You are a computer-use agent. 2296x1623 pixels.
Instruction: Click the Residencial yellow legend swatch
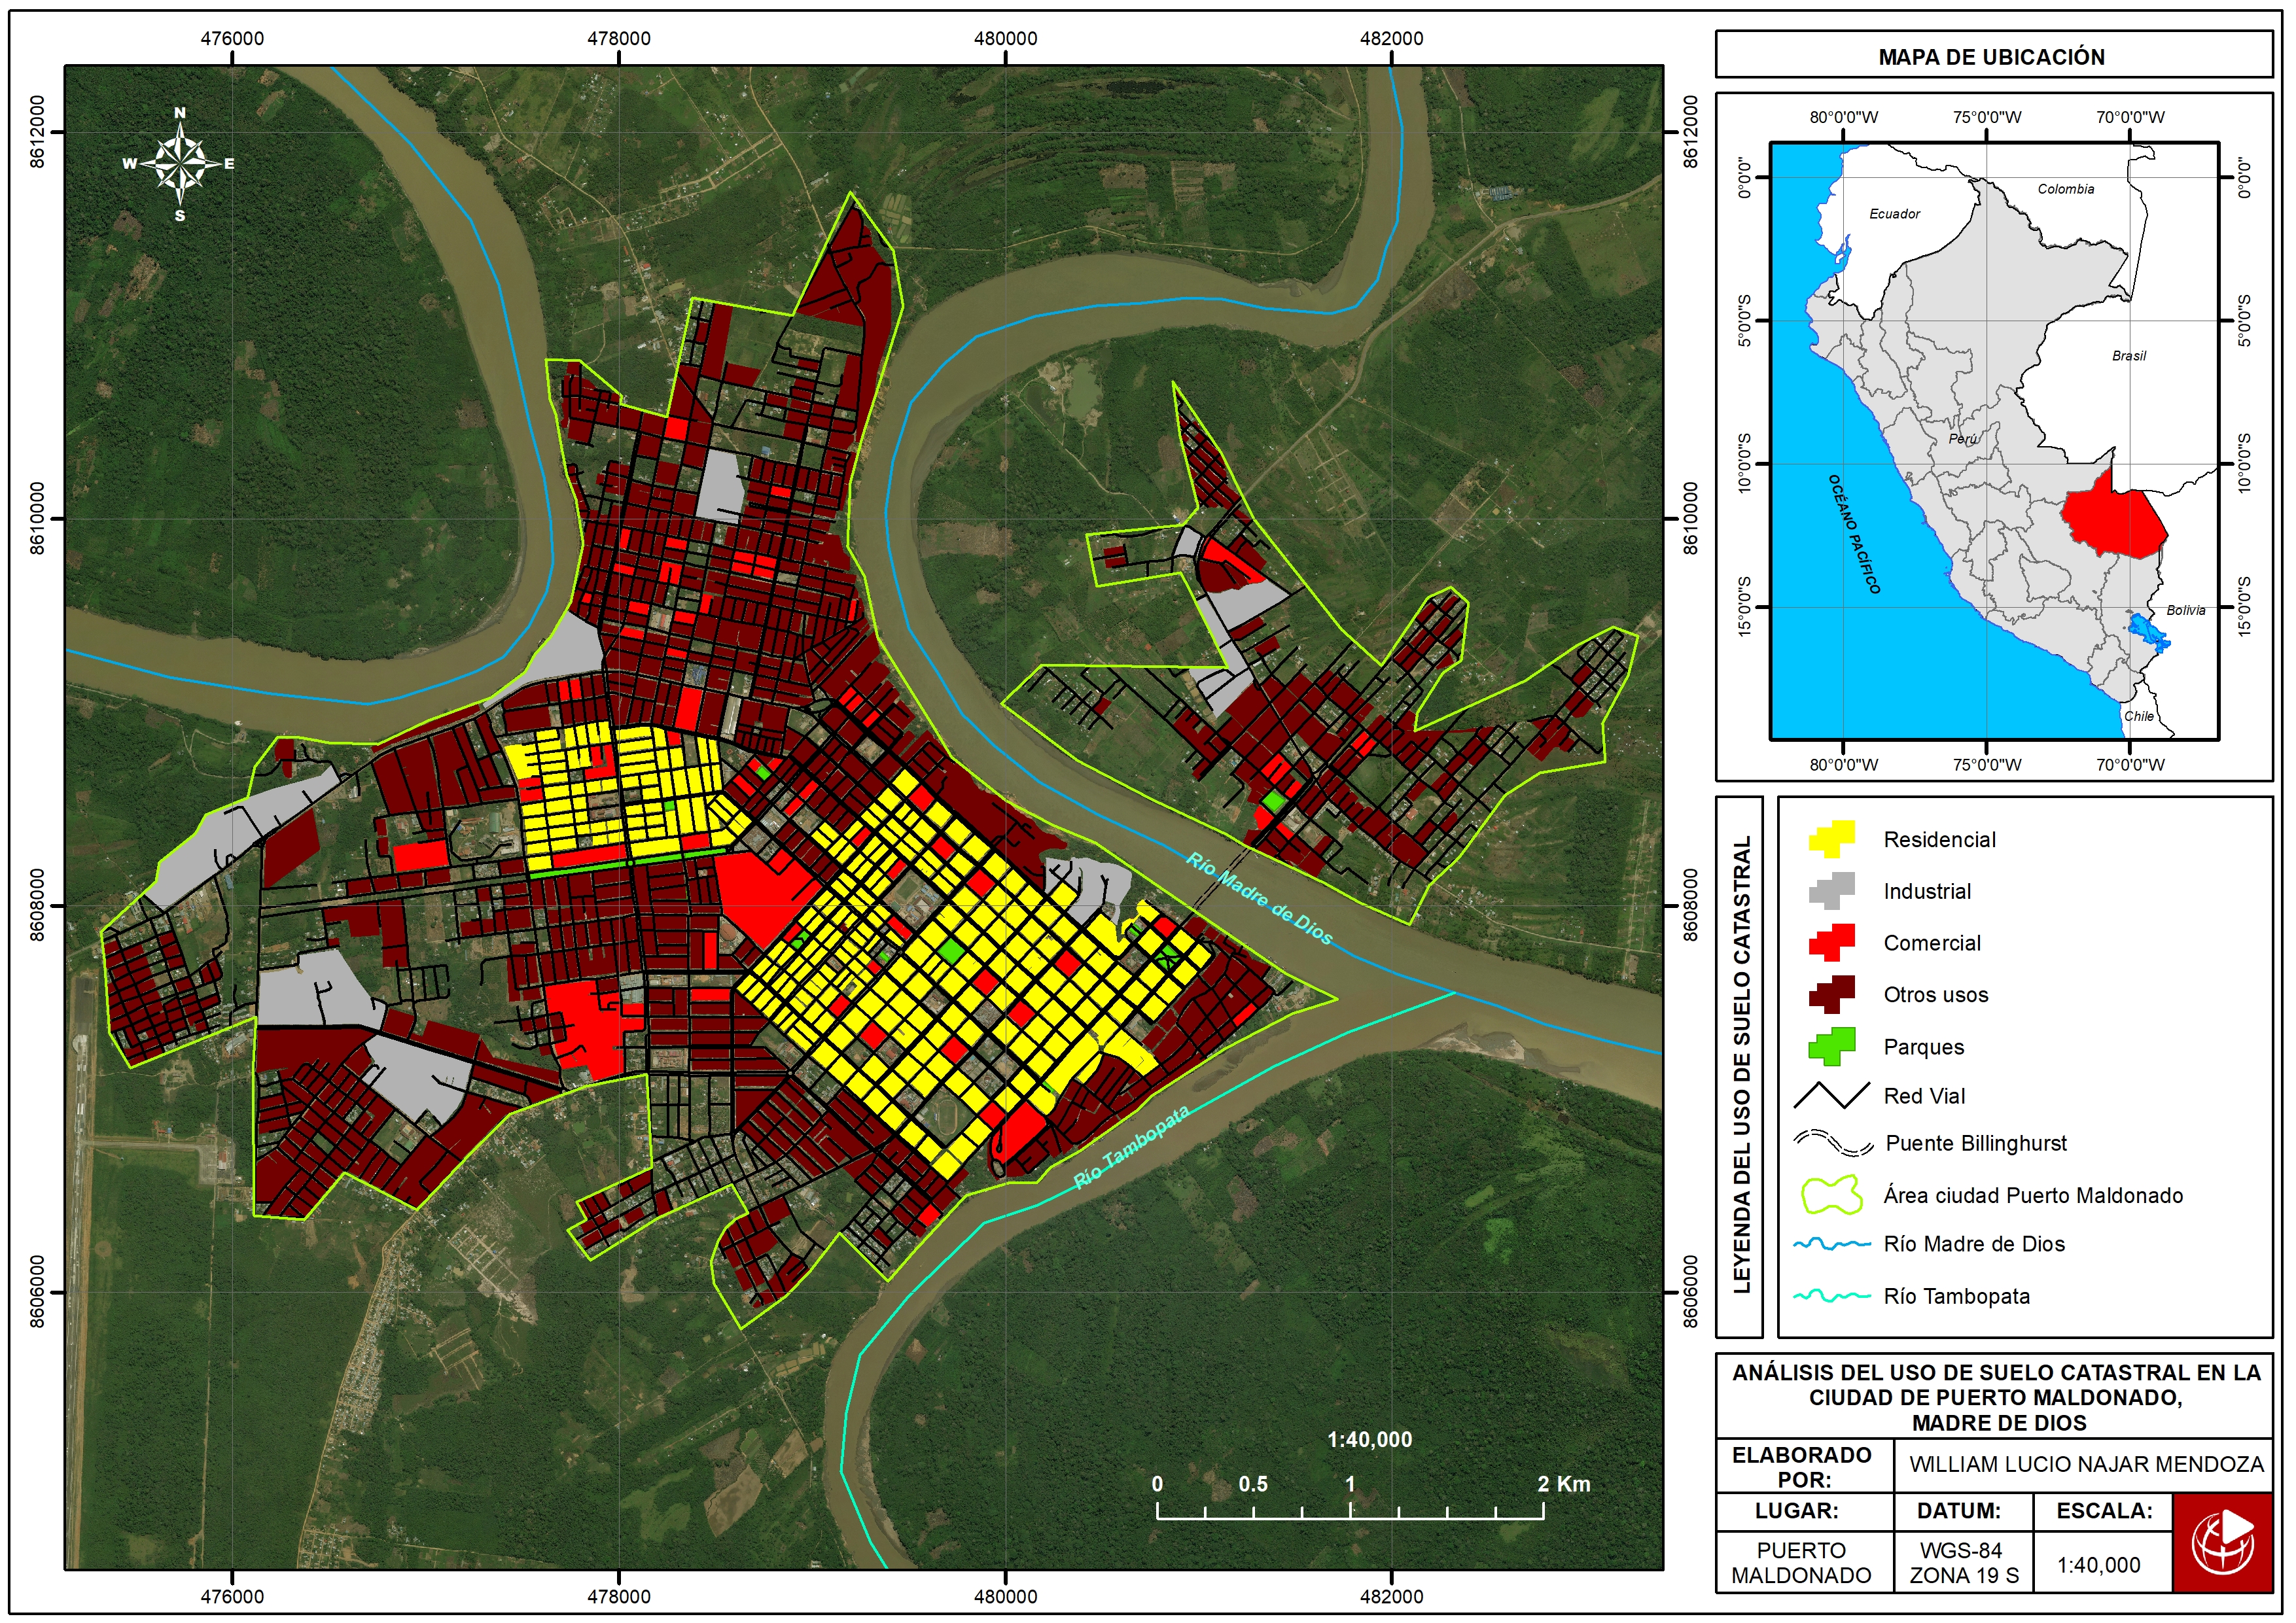pos(1832,839)
